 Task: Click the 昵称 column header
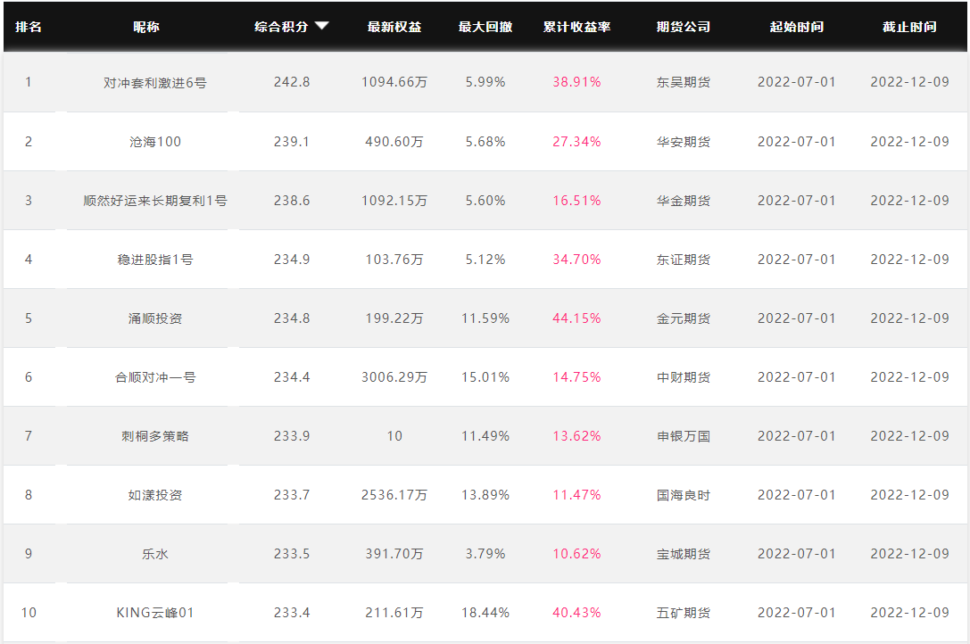(146, 27)
